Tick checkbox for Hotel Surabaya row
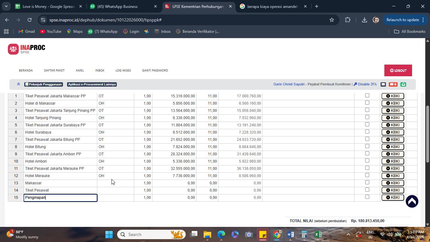The height and width of the screenshot is (242, 430). tap(367, 132)
